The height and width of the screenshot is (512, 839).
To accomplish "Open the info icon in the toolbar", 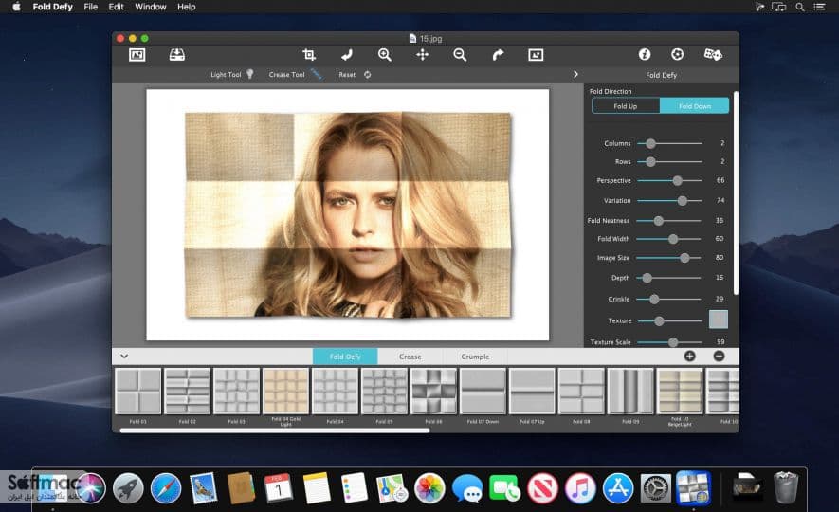I will coord(645,54).
